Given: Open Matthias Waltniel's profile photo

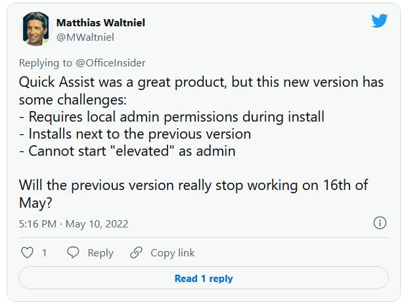Looking at the screenshot, I should coord(35,29).
